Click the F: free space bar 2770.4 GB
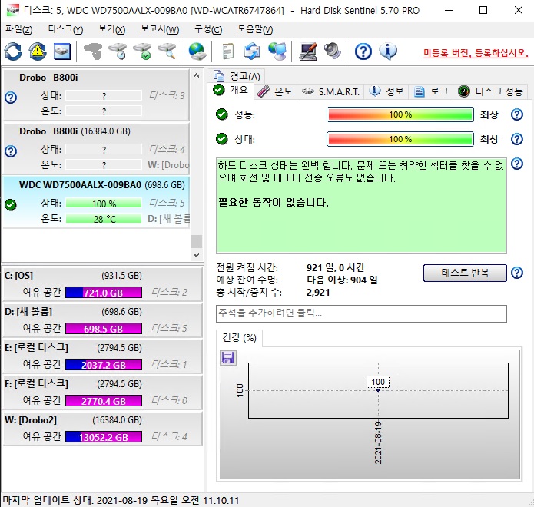Image resolution: width=534 pixels, height=507 pixels. click(x=104, y=401)
